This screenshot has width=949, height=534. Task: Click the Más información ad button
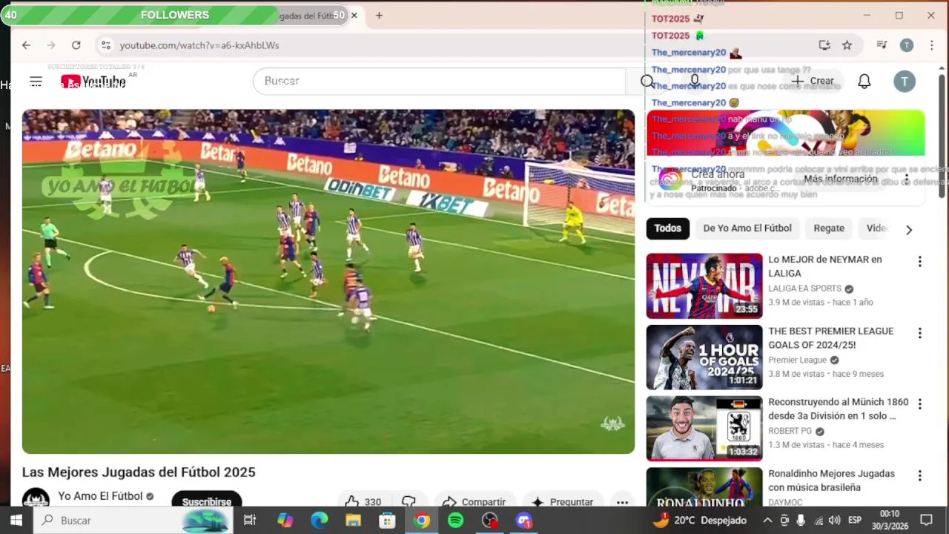[x=841, y=179]
